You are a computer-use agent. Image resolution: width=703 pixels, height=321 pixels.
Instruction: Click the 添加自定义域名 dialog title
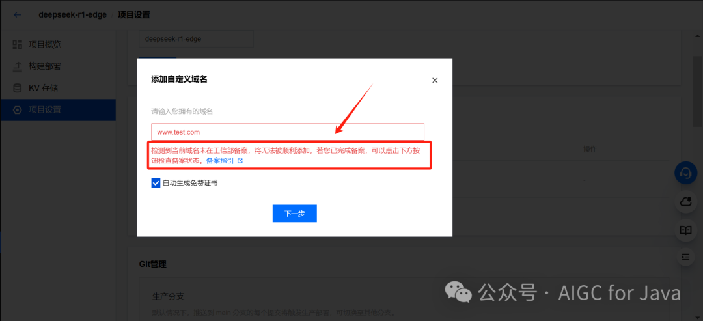click(x=180, y=79)
